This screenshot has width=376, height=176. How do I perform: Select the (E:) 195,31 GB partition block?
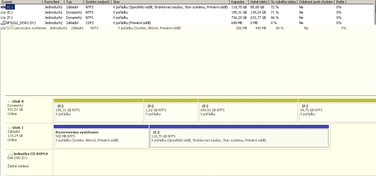point(98,112)
